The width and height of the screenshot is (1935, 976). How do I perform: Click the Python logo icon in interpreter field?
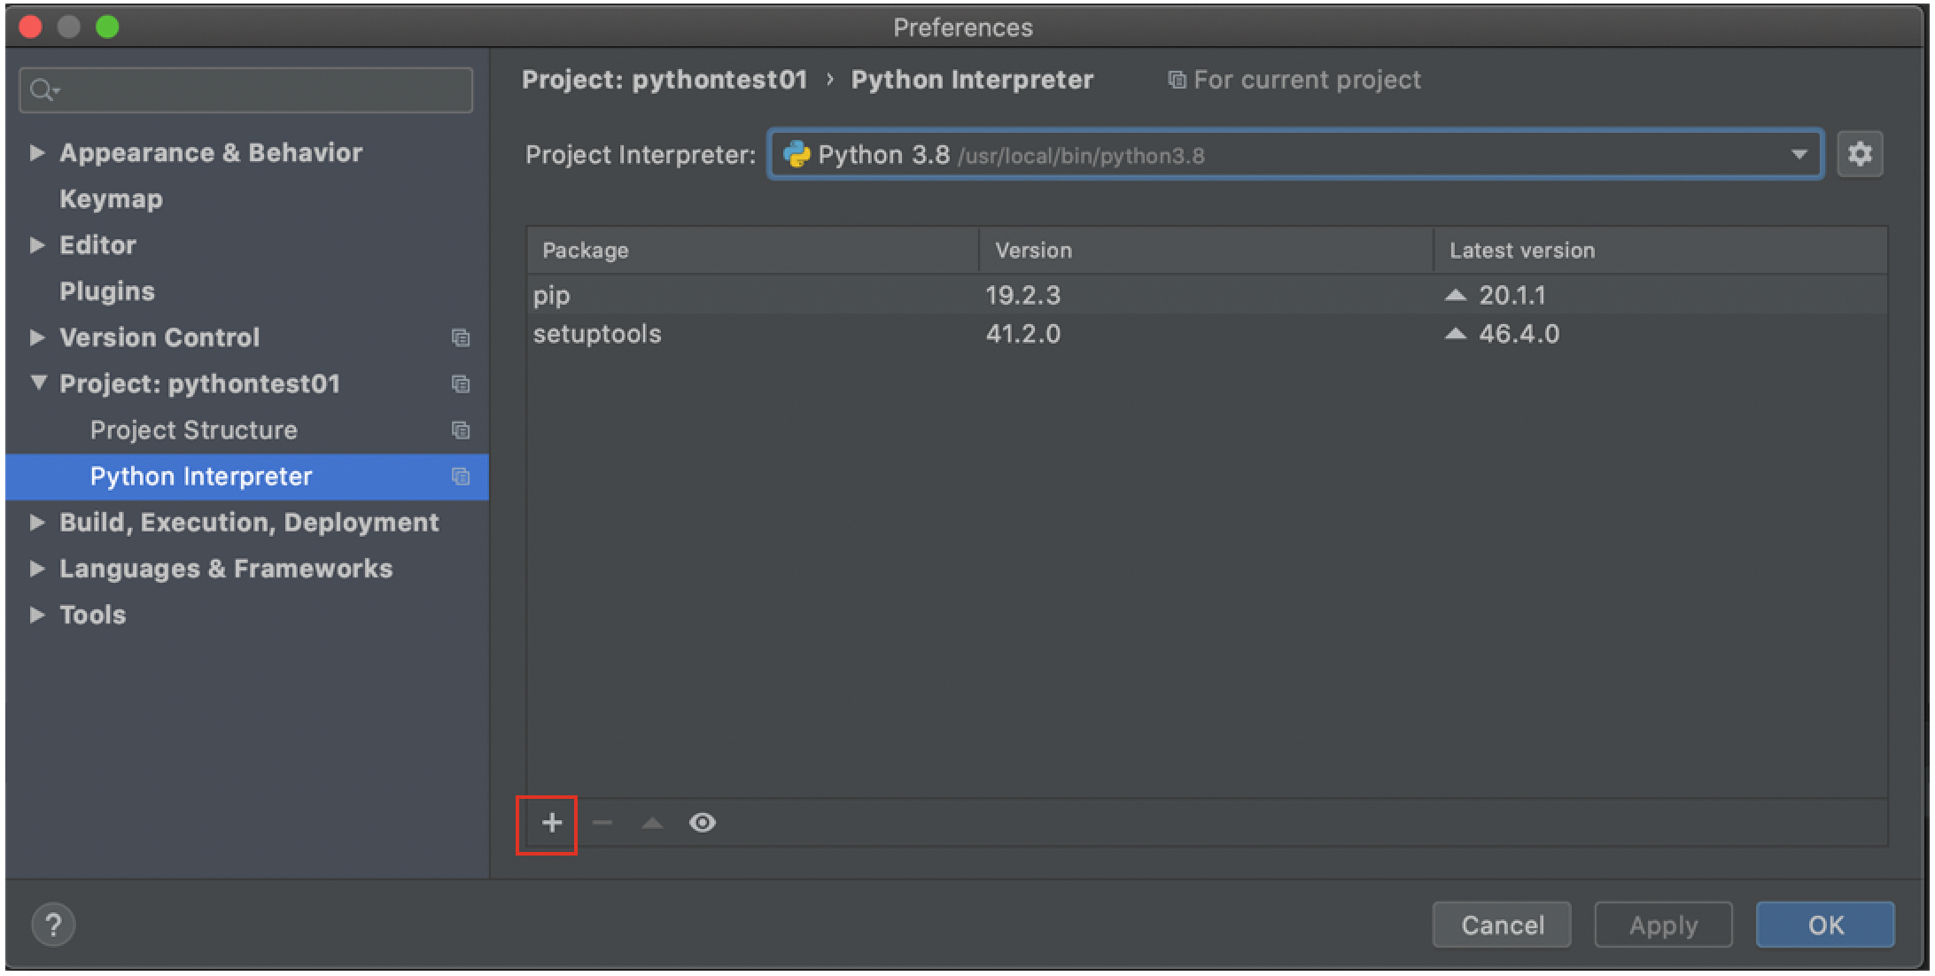point(797,155)
